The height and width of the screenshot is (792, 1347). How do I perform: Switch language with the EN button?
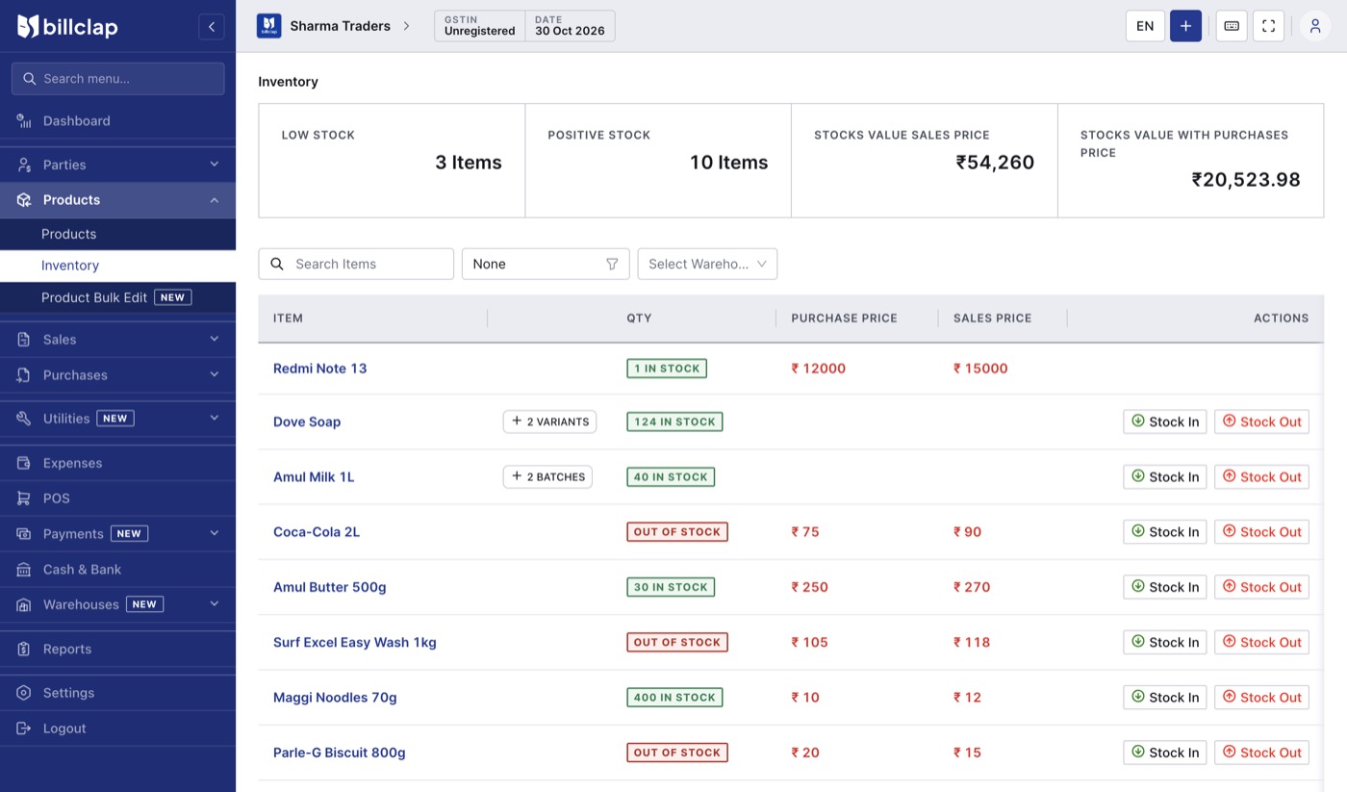[x=1145, y=26]
